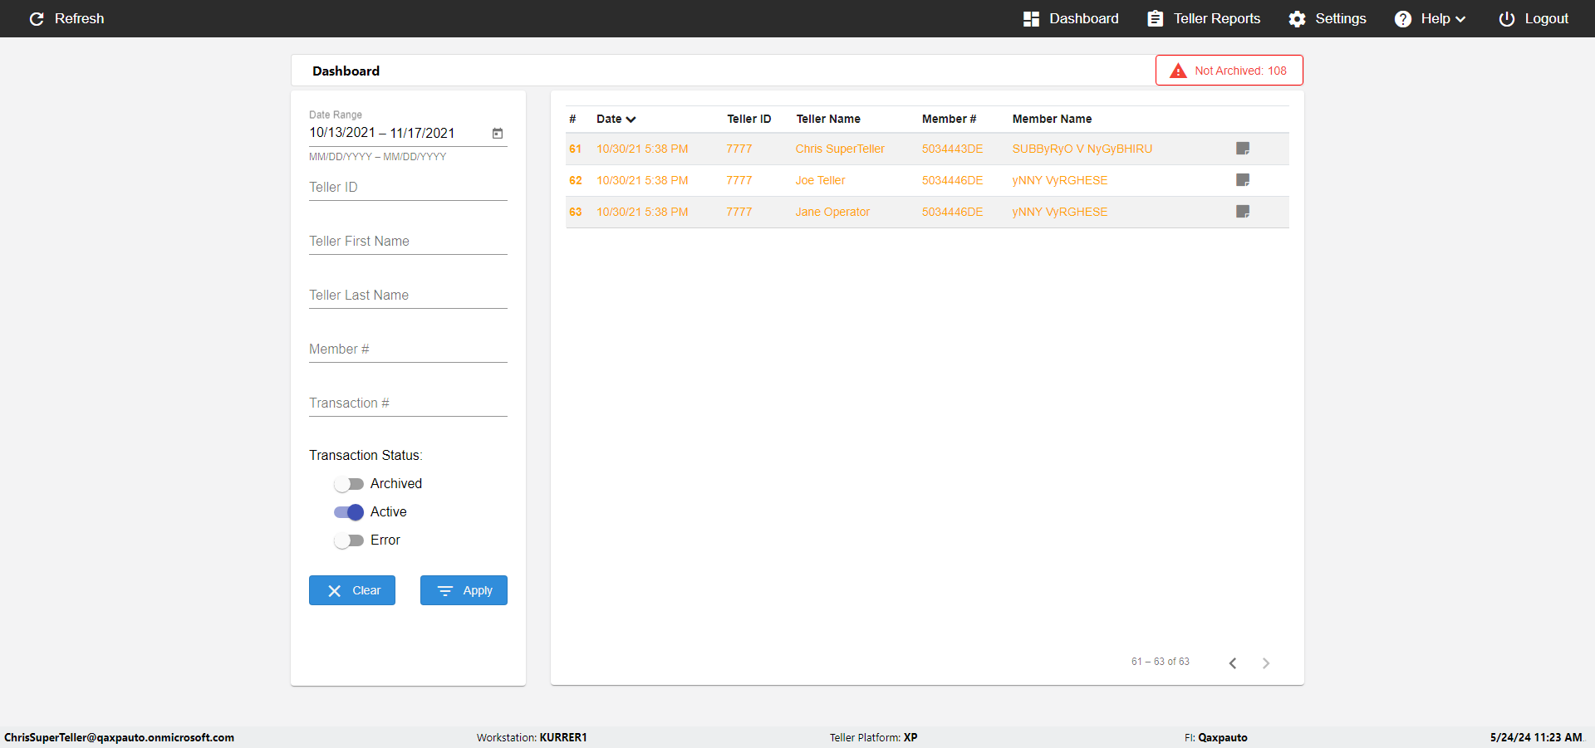Click into Teller Last Name field
This screenshot has height=748, width=1595.
(408, 296)
